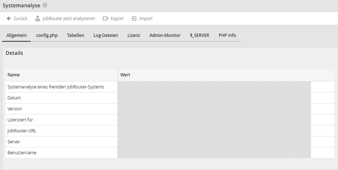
Task: Select the JobRouter-URL row
Action: 22,131
